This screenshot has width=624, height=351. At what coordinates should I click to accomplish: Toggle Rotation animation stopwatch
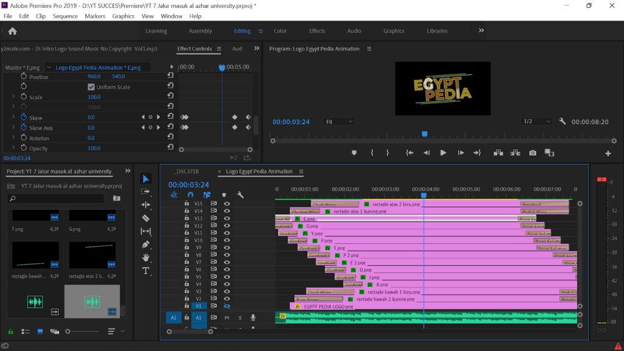(24, 137)
